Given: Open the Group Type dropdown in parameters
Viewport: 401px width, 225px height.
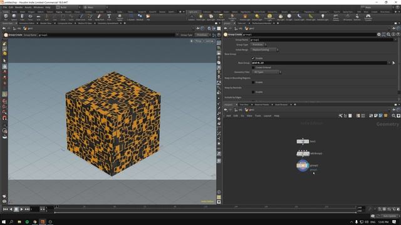Looking at the screenshot, I should click(x=259, y=44).
